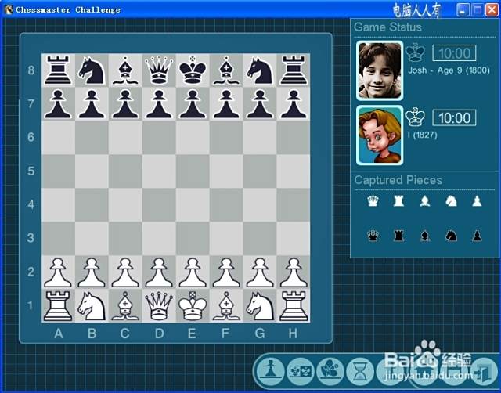Pick the white rook on A1
Image resolution: width=501 pixels, height=393 pixels.
tap(58, 306)
